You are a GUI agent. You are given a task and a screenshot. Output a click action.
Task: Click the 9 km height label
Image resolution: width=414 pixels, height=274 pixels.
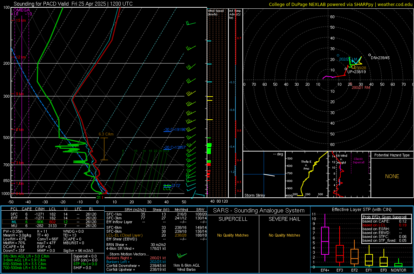20,94
